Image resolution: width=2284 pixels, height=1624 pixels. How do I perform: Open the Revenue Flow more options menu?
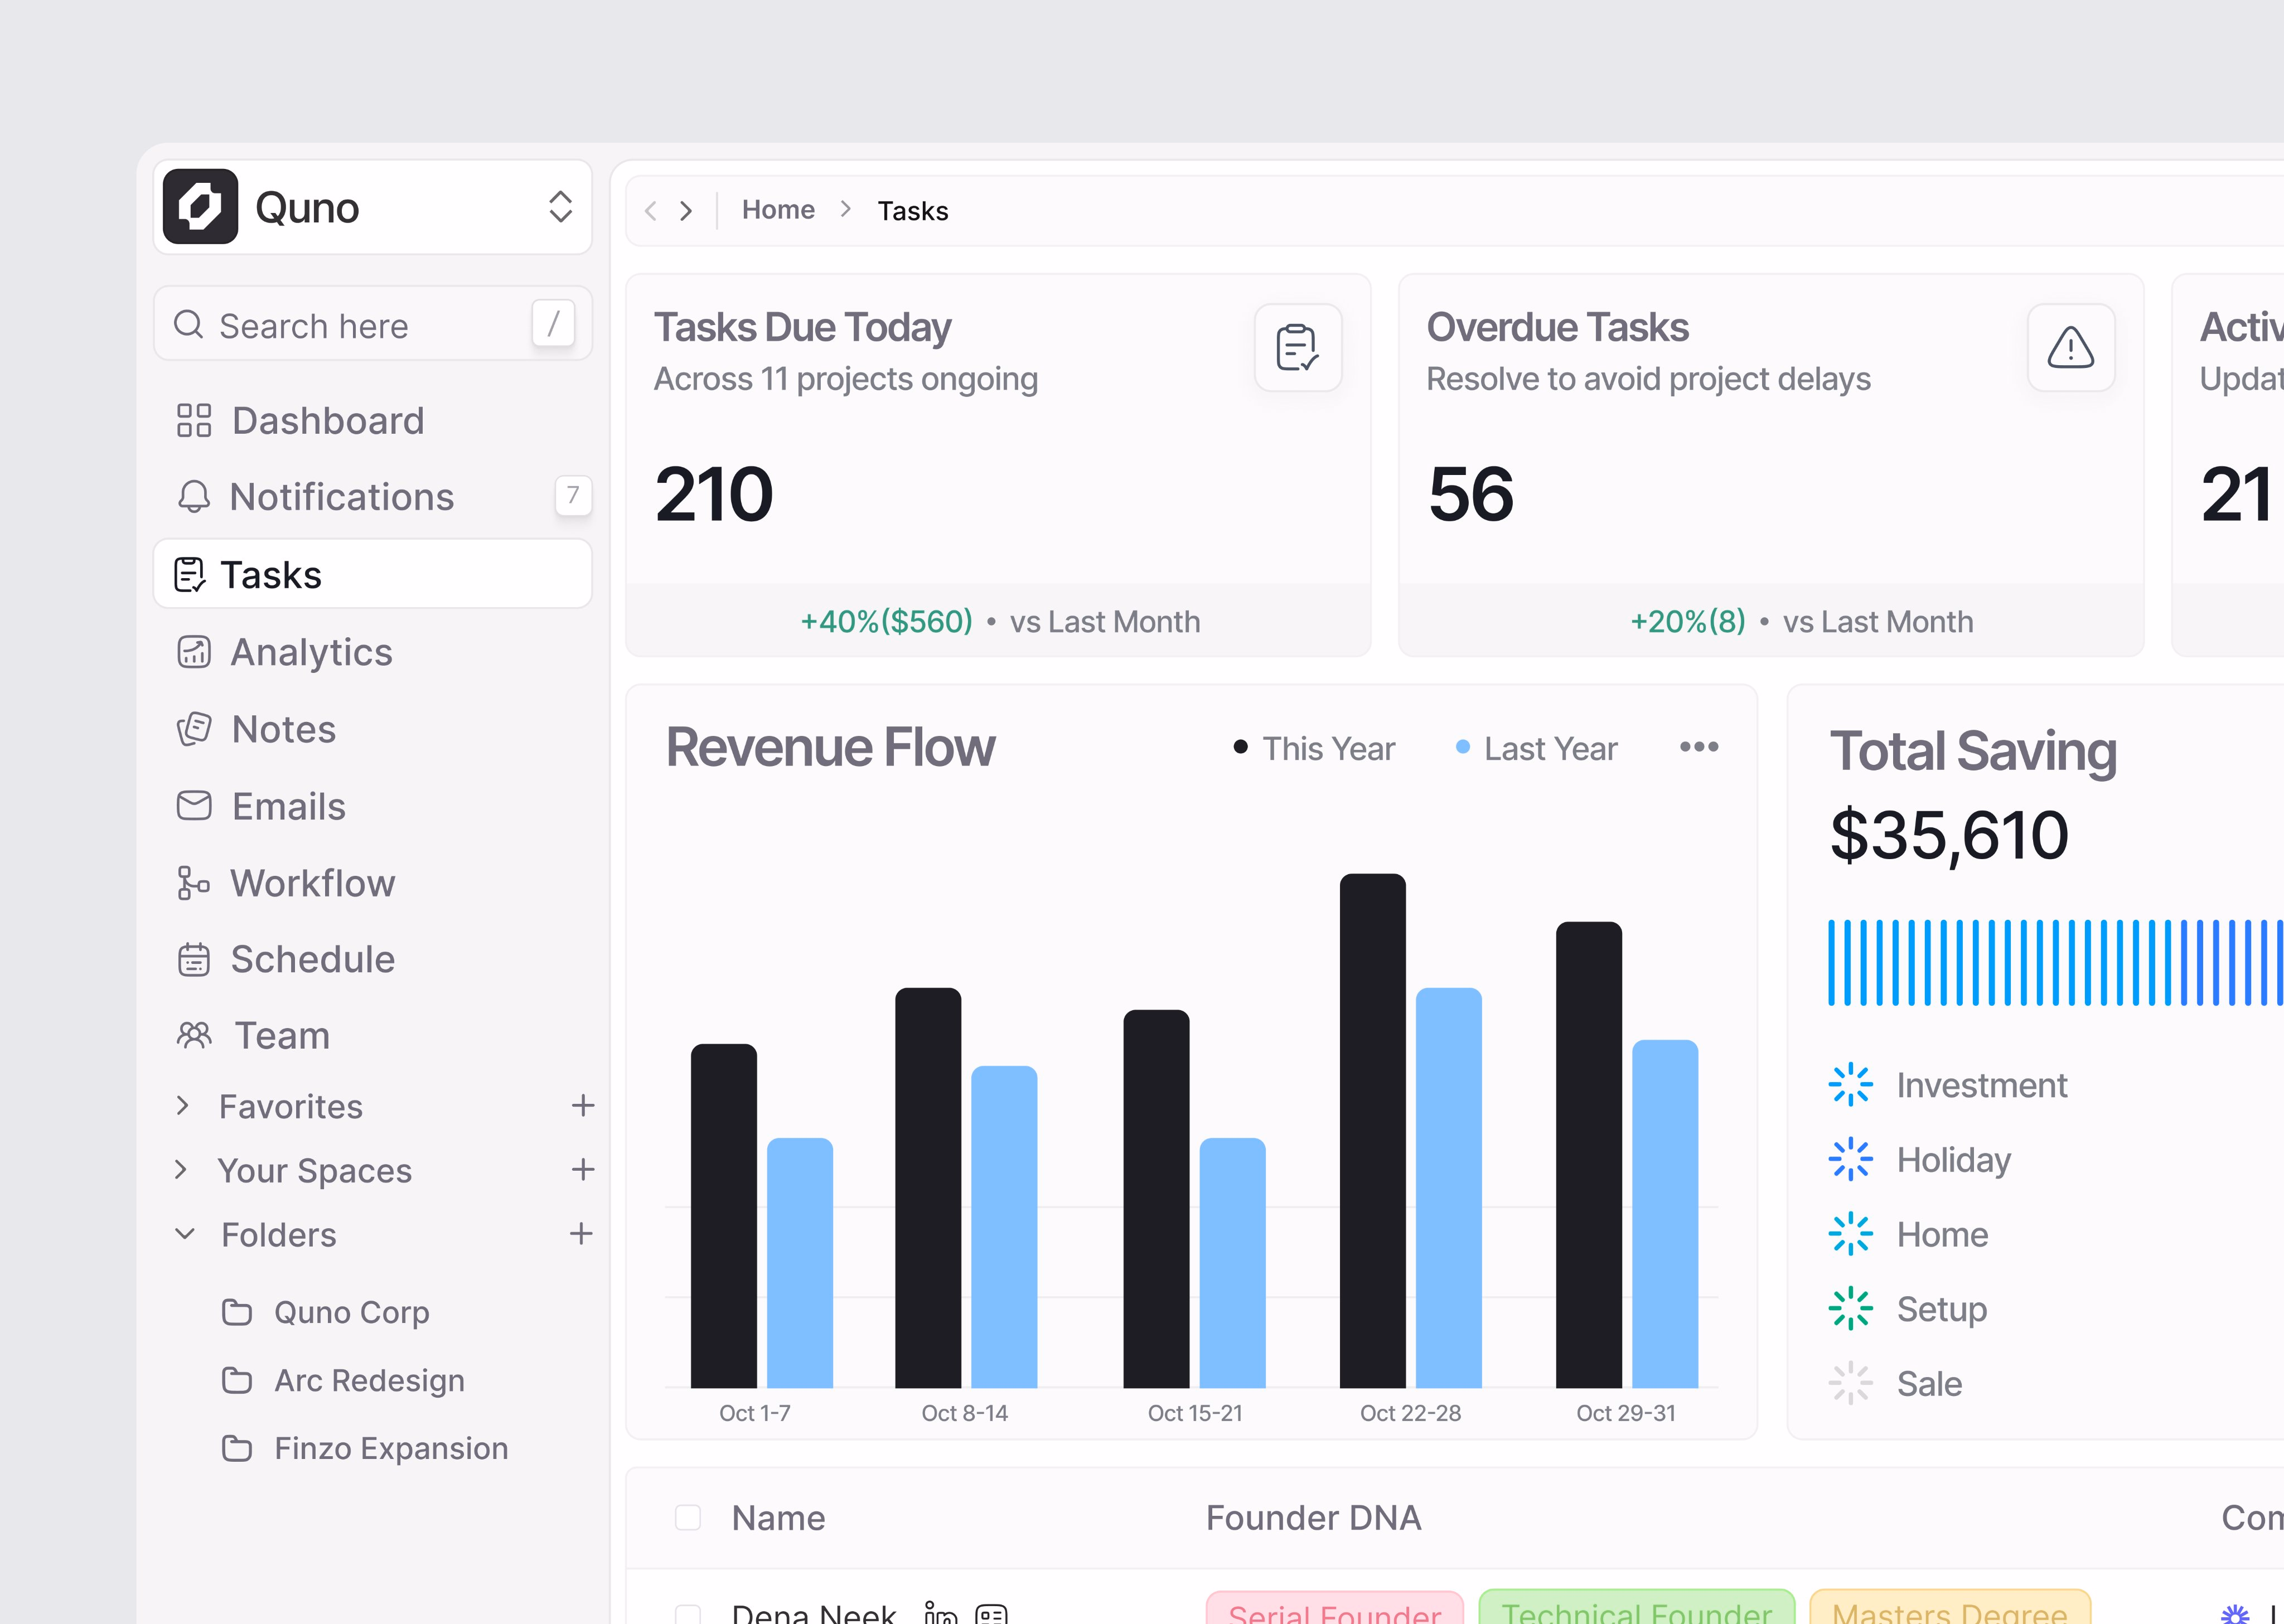coord(1699,747)
